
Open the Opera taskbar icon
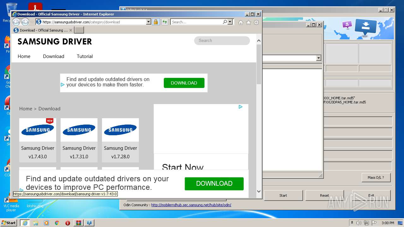pos(68,223)
